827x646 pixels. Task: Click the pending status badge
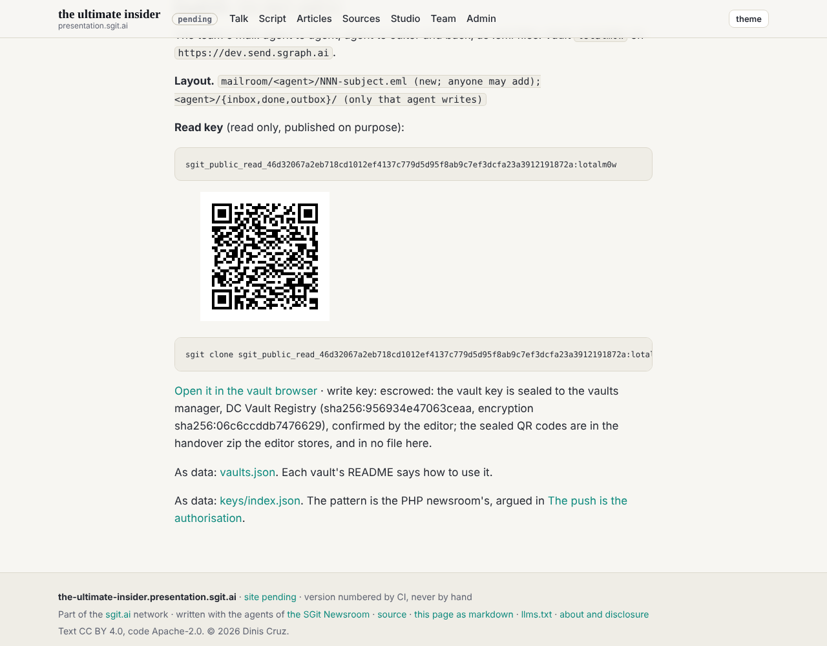(194, 19)
